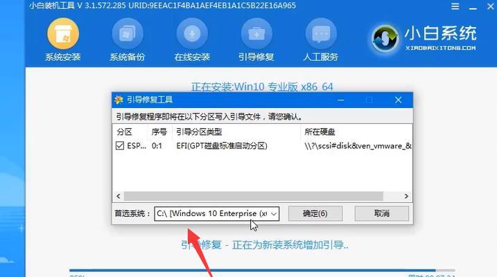Open the 人工服务 support chat icon
The width and height of the screenshot is (497, 277).
(x=321, y=34)
